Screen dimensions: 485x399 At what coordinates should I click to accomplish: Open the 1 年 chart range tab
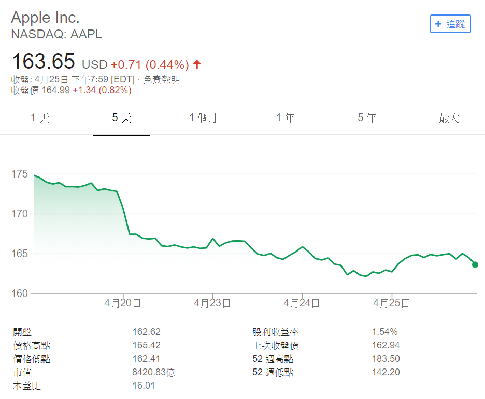(x=285, y=118)
